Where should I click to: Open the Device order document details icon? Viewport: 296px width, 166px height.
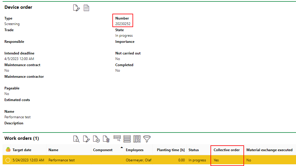click(86, 8)
